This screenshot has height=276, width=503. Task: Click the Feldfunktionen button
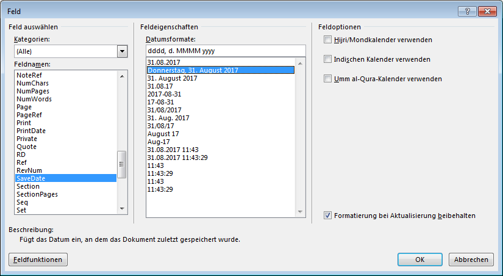[38, 260]
